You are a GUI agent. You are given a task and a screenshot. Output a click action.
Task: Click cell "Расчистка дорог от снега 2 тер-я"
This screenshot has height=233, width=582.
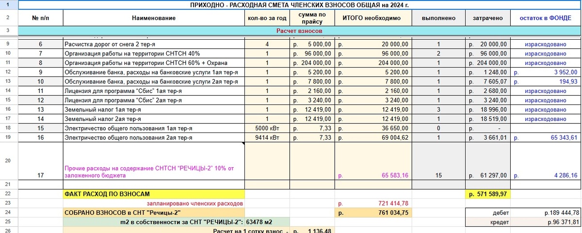[x=154, y=44]
